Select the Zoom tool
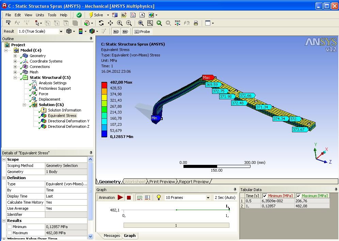 click(119, 23)
